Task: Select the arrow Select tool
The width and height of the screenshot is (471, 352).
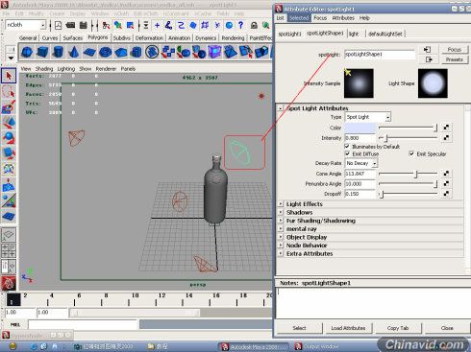Action: pyautogui.click(x=9, y=76)
